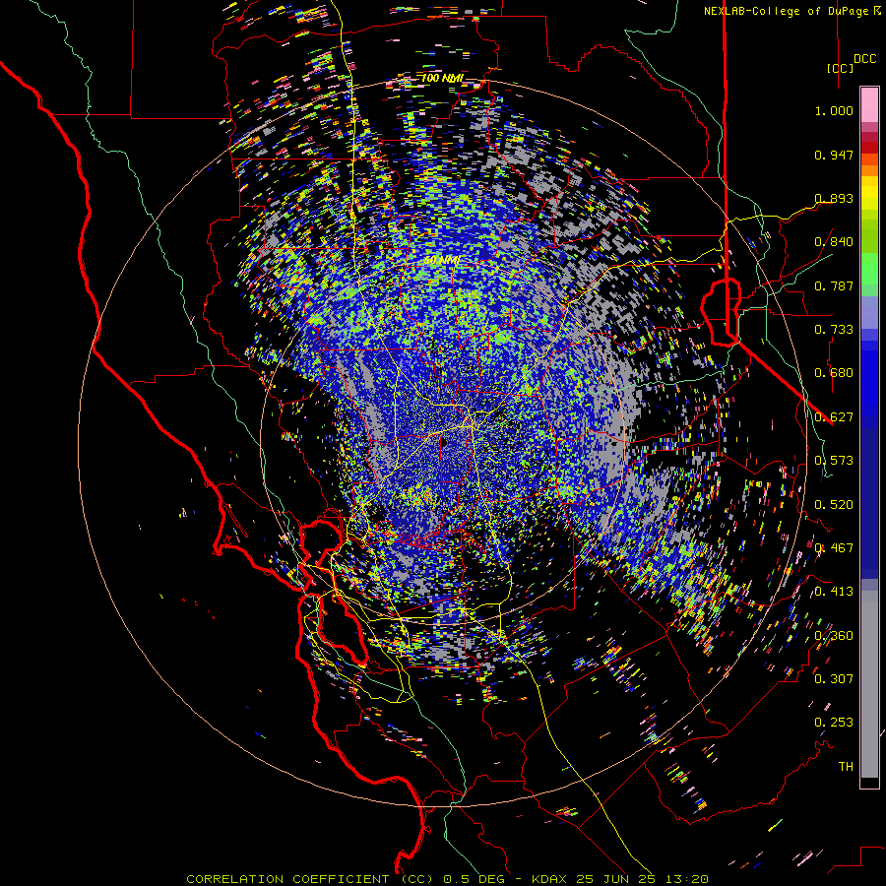Screen dimensions: 886x886
Task: Click the yellow band on the color scale
Action: click(869, 193)
